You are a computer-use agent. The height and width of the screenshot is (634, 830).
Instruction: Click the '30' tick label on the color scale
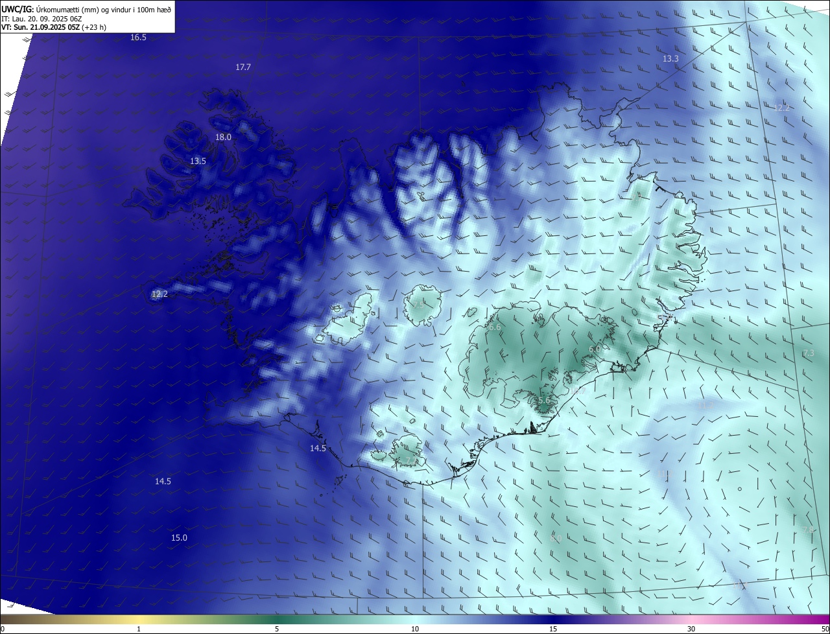pos(691,629)
